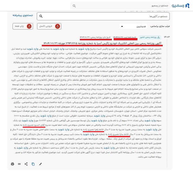Open the announcement title 'آگهی روزنامه رسمی بین المللی الکتریک خودرو'

[x=102, y=43]
